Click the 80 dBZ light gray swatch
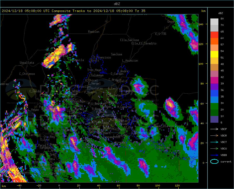This screenshot has height=189, width=234. pyautogui.click(x=214, y=22)
